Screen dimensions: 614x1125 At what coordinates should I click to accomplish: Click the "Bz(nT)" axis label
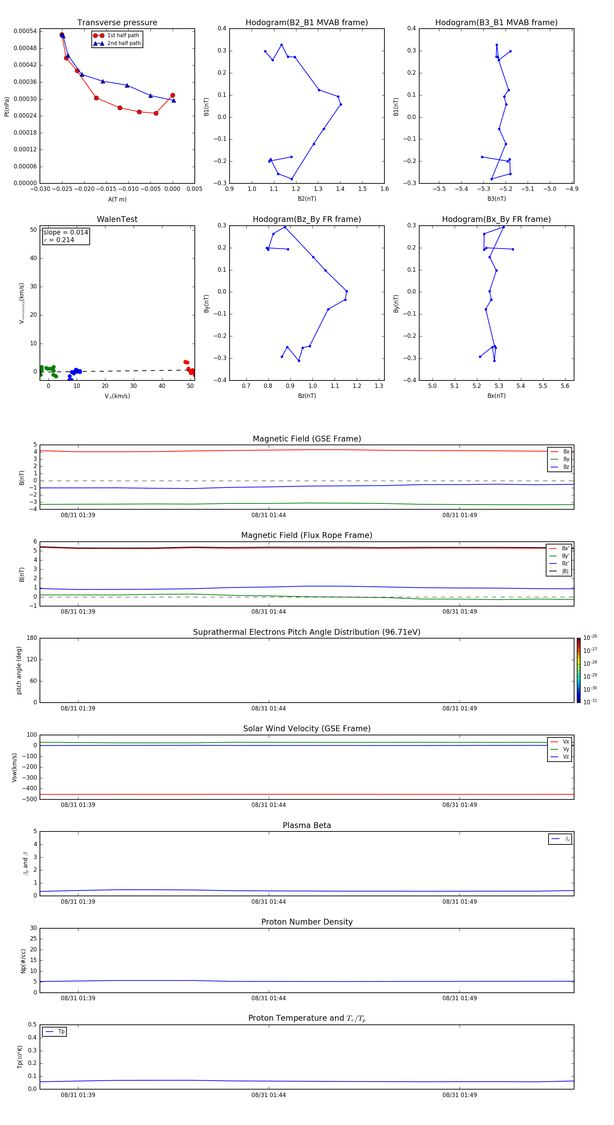pyautogui.click(x=307, y=396)
